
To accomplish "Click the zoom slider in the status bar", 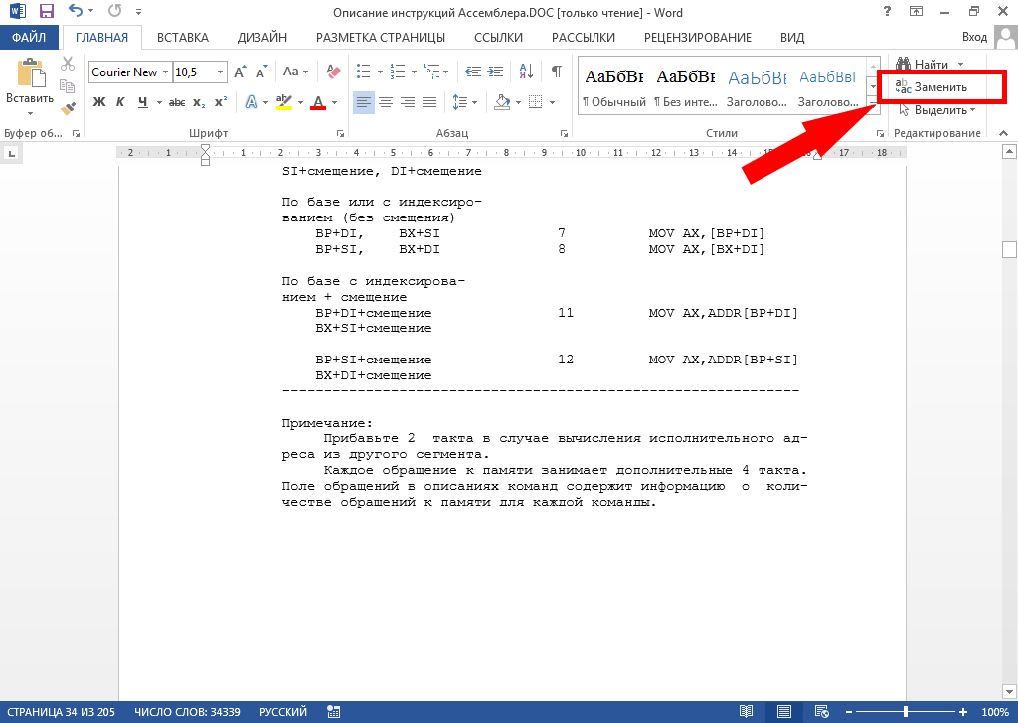I will (x=905, y=712).
